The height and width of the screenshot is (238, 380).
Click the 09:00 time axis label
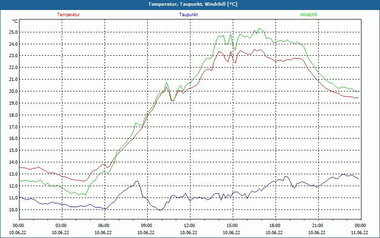pyautogui.click(x=147, y=226)
